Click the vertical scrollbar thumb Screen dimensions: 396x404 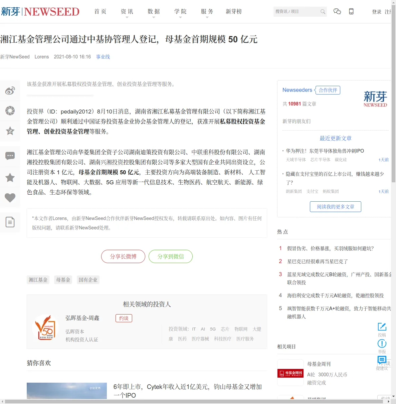(393, 93)
